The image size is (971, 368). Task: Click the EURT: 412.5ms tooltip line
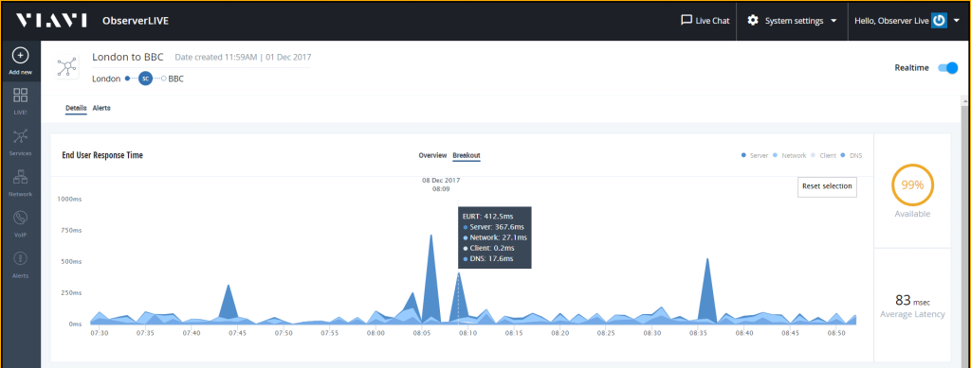click(x=488, y=217)
